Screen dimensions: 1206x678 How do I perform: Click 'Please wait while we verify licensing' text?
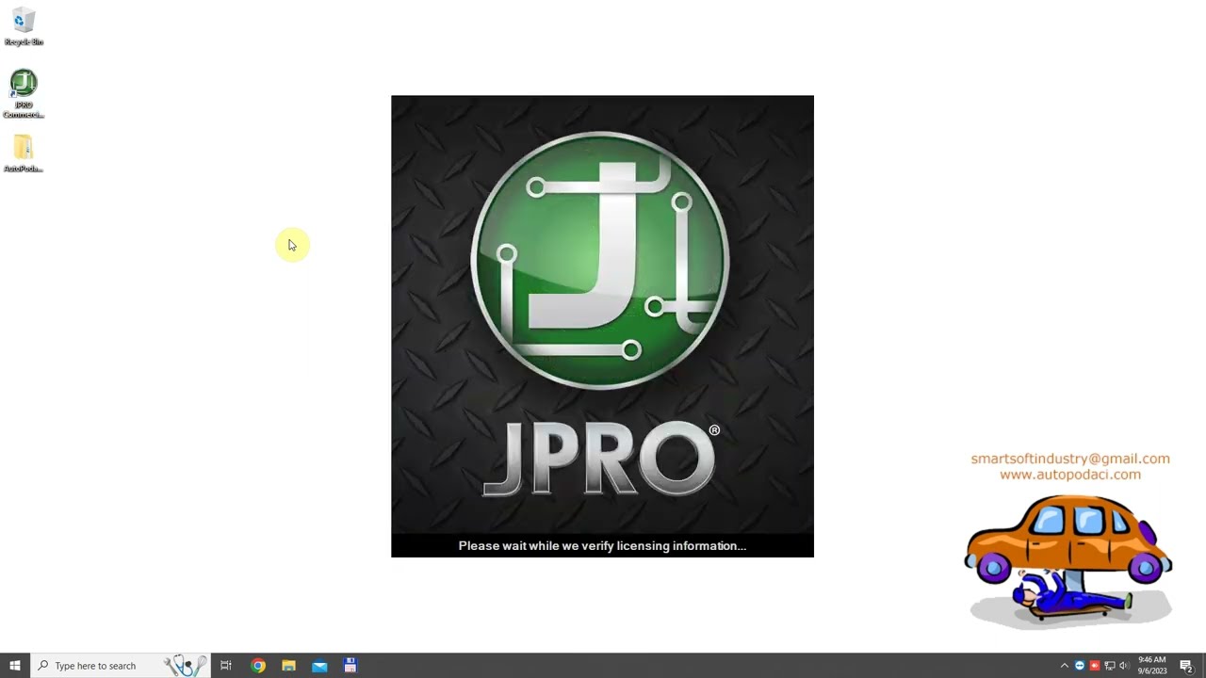602,545
